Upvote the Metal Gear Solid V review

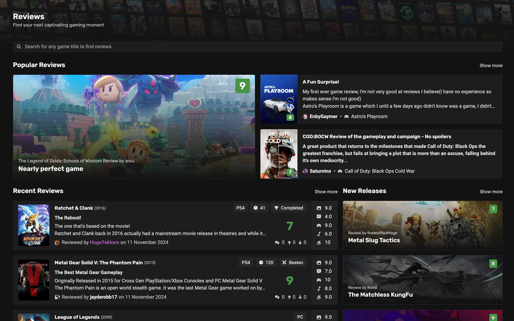pyautogui.click(x=289, y=297)
